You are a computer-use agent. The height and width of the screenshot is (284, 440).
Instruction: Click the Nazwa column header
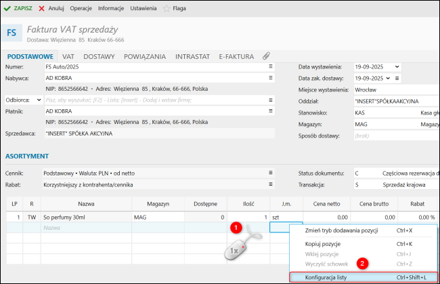tap(86, 204)
